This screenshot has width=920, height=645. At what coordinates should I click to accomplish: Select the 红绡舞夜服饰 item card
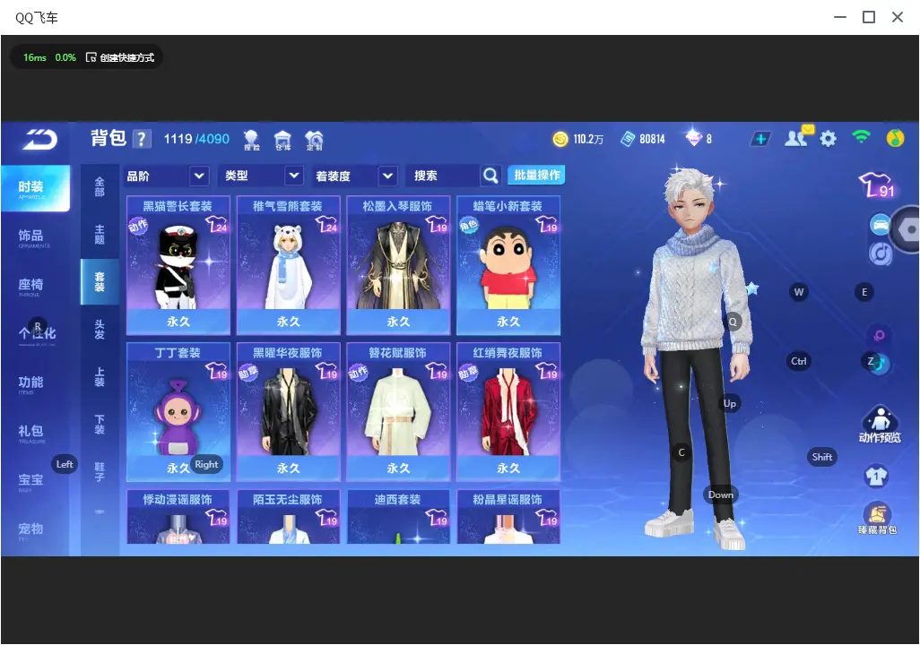[x=508, y=411]
